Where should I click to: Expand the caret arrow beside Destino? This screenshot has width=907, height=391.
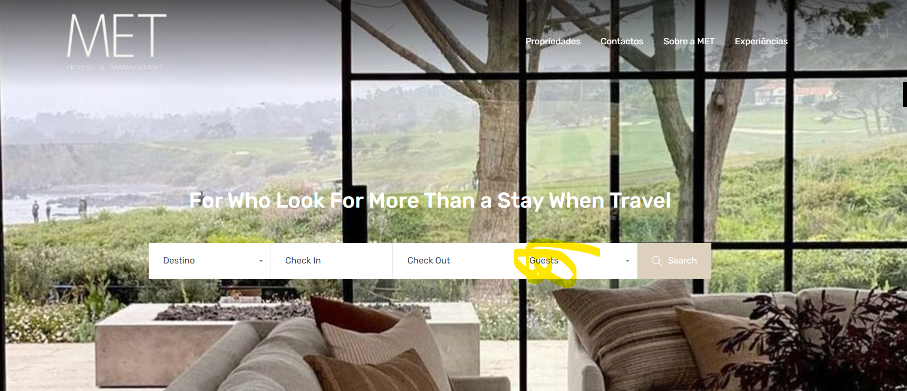260,261
